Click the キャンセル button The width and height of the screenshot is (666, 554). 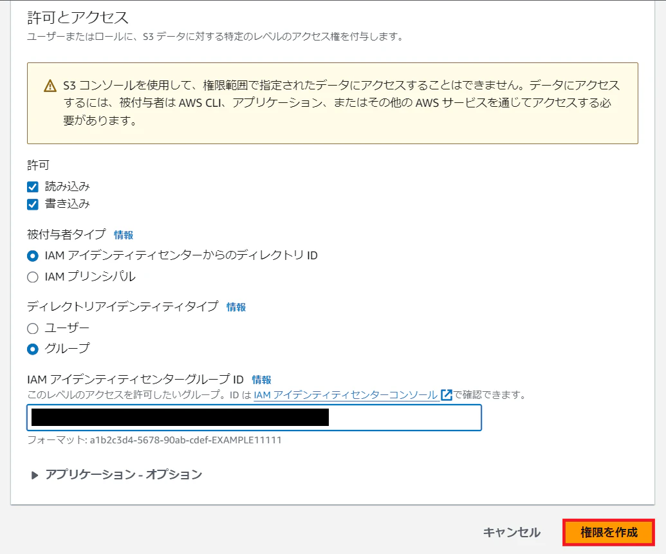pyautogui.click(x=512, y=532)
